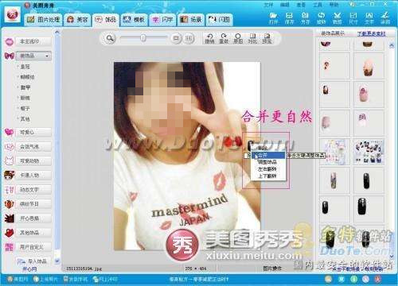The image size is (398, 286).
Task: Click the 导入饰品 import button
Action: (x=33, y=261)
